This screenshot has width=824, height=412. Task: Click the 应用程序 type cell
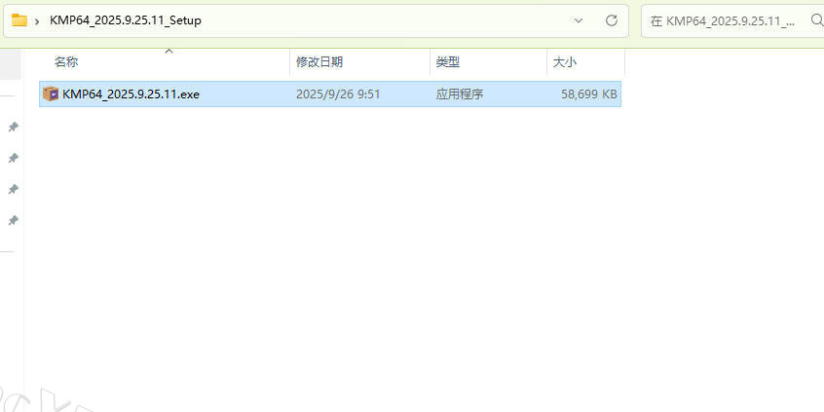point(460,94)
